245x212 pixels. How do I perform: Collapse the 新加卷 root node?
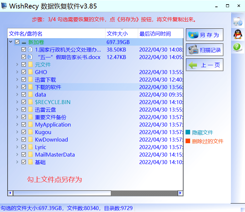pyautogui.click(x=11, y=42)
